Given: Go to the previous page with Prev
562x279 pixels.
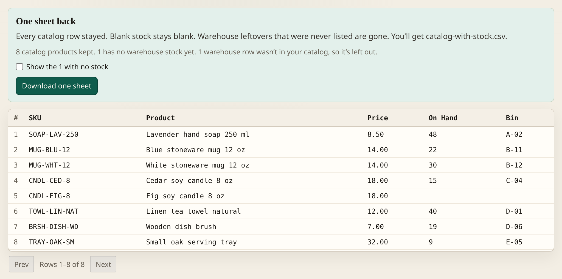Looking at the screenshot, I should [x=21, y=264].
